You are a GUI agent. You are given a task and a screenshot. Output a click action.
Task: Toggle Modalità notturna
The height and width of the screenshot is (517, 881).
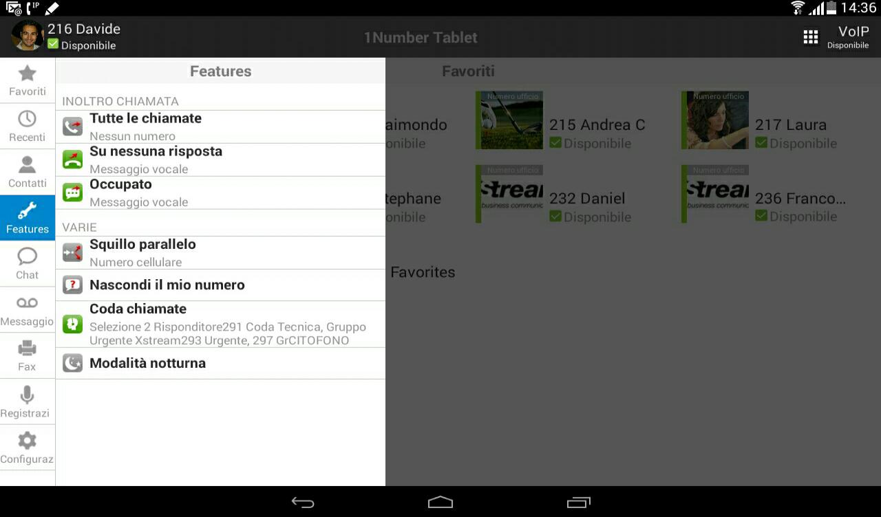220,363
